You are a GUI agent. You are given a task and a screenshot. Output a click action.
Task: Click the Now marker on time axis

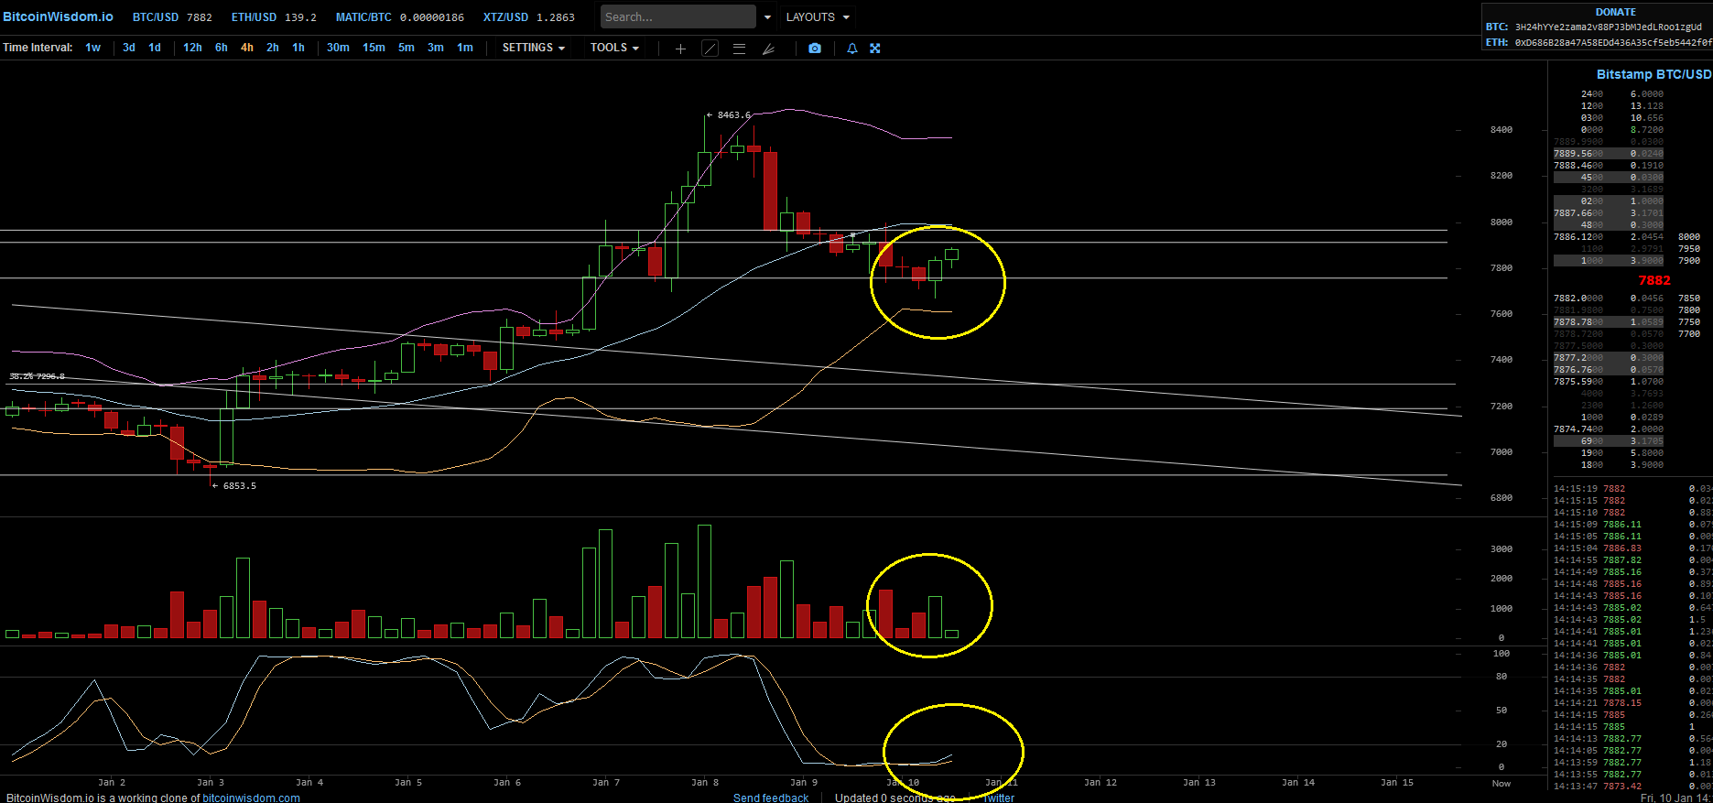[x=1502, y=784]
